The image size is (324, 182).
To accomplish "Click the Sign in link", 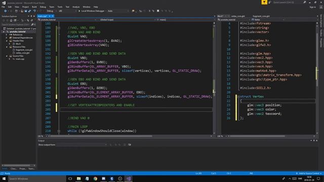I will point(313,7).
